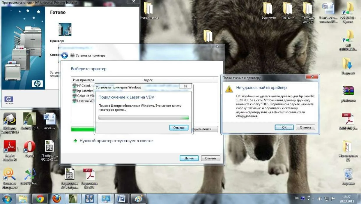Switch to the printers taskbar window

click(x=89, y=199)
